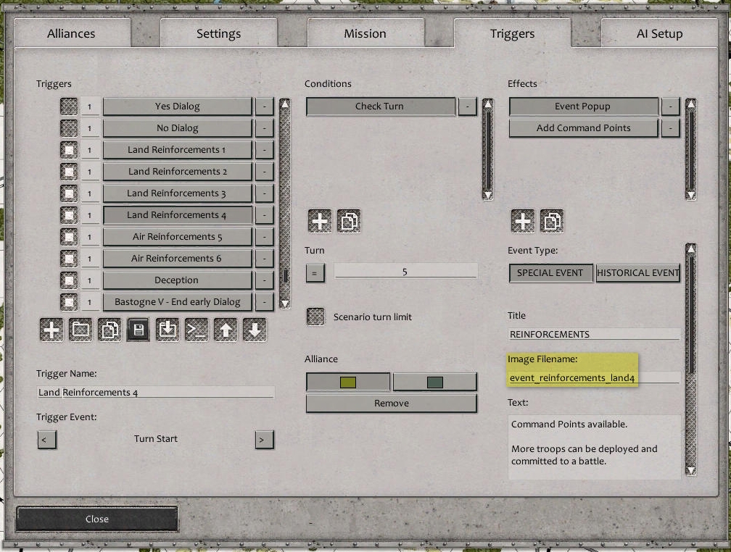Toggle the Land Reinforcements 1 trigger checkbox
This screenshot has height=552, width=731.
pyautogui.click(x=69, y=150)
